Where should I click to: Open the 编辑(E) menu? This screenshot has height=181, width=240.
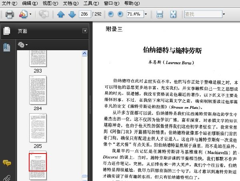tap(30, 3)
